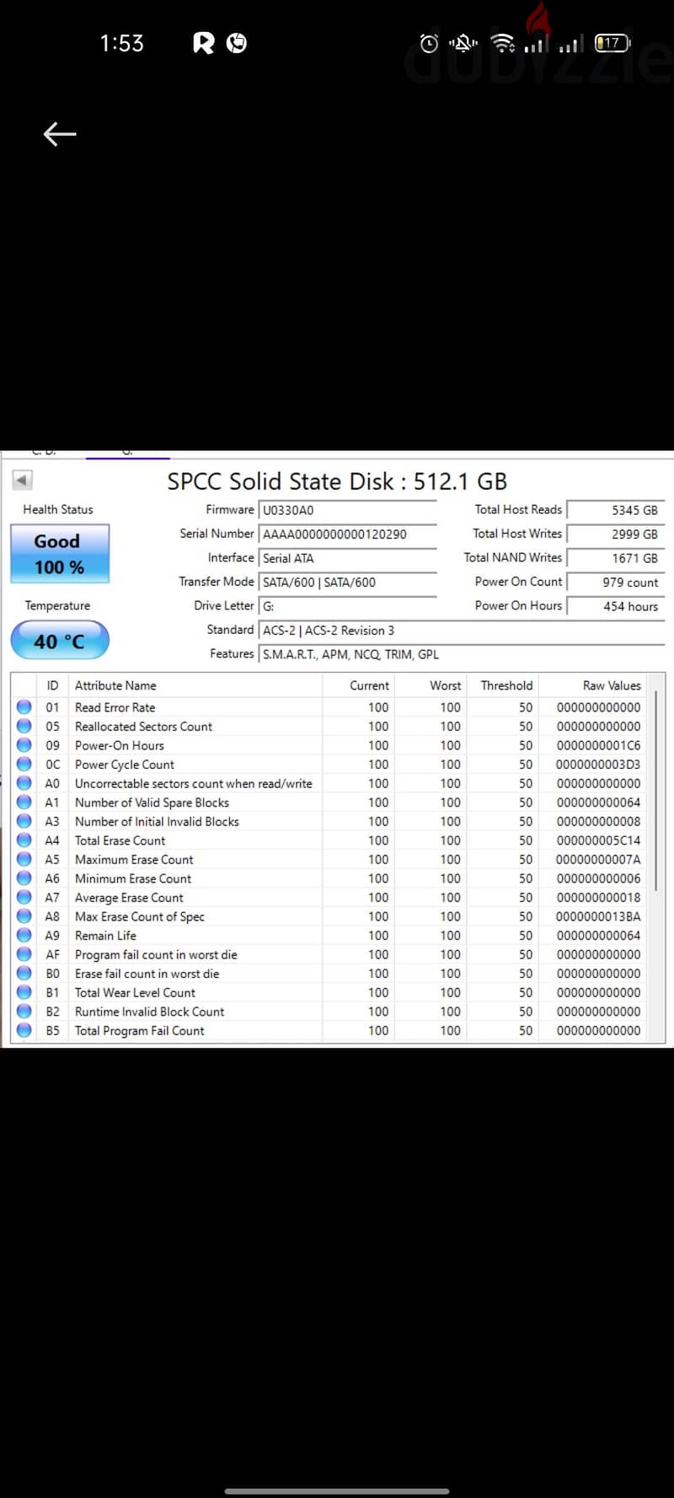Click the previous disk triangle button

point(23,481)
